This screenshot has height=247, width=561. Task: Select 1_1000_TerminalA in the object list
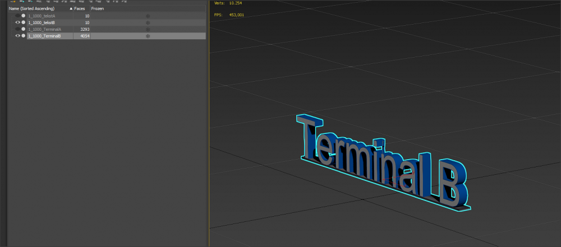[x=45, y=29]
